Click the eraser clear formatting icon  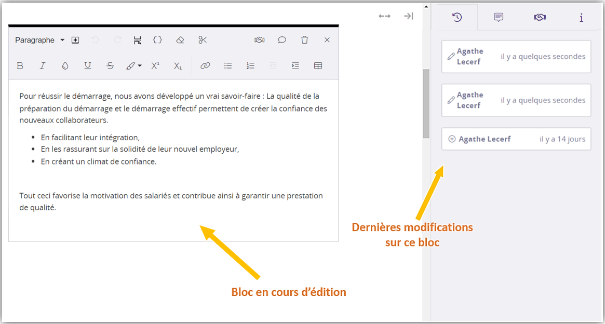click(x=180, y=40)
